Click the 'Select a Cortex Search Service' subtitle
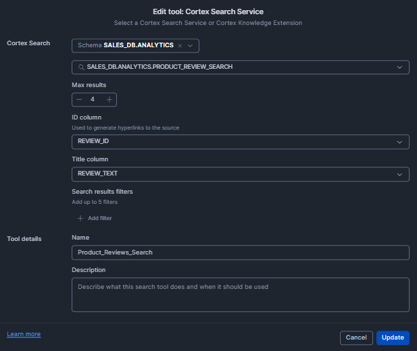Viewport: 417px width, 351px height. point(208,23)
